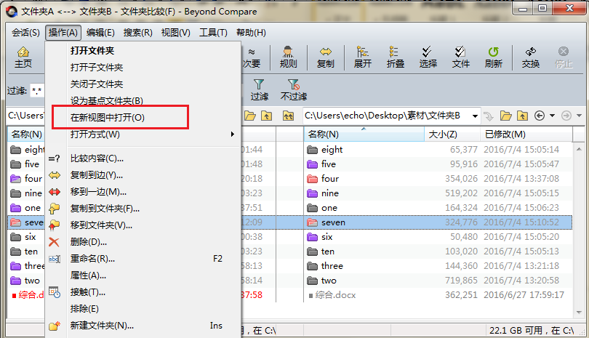Open the 帮助(H) menu
This screenshot has width=589, height=338.
pos(251,33)
